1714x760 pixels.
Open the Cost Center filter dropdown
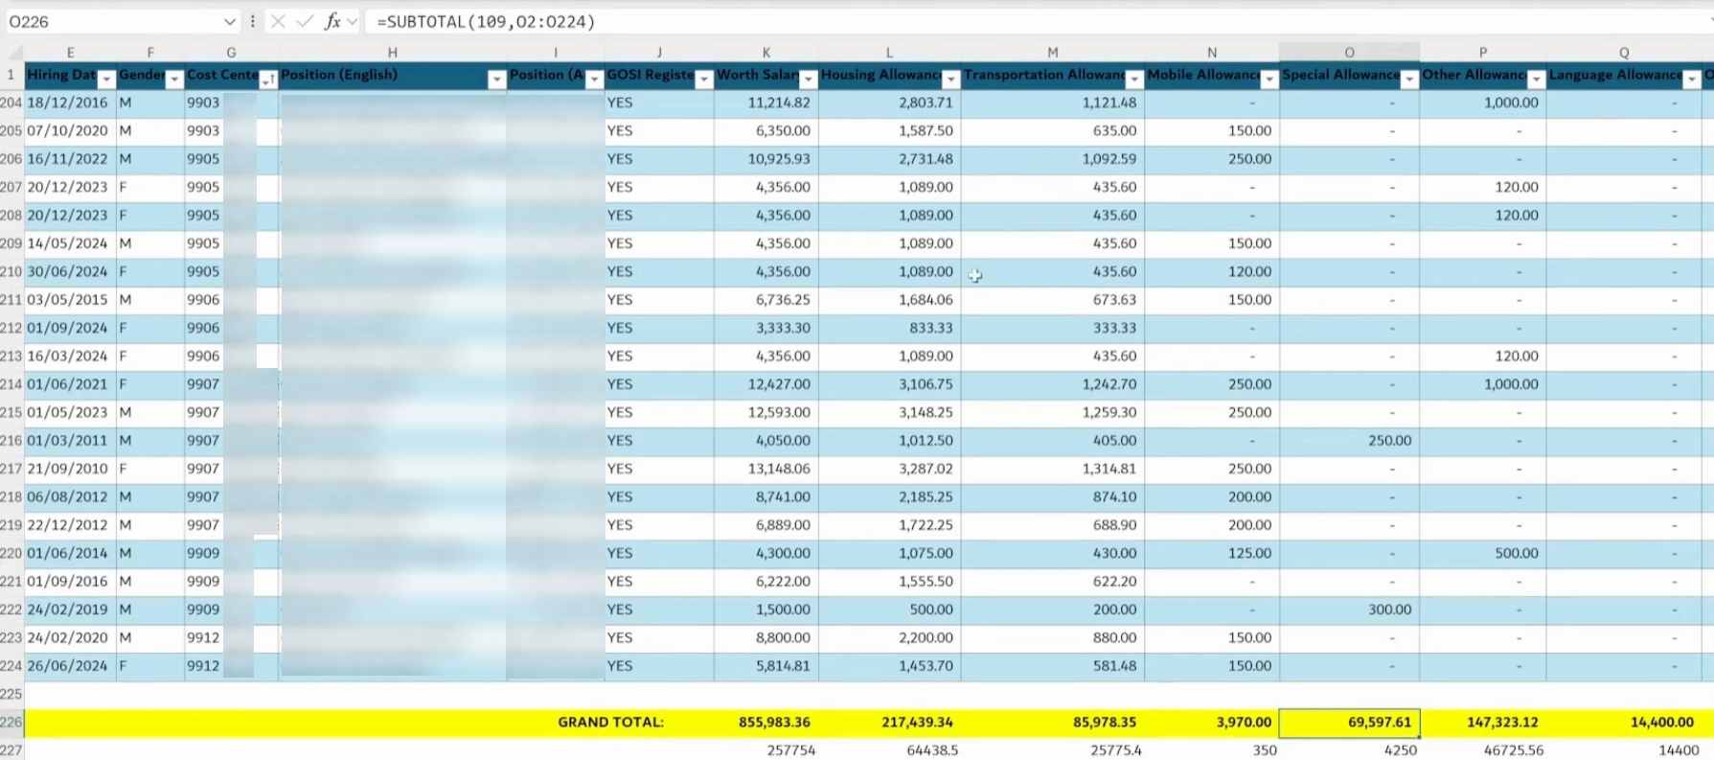[x=267, y=80]
